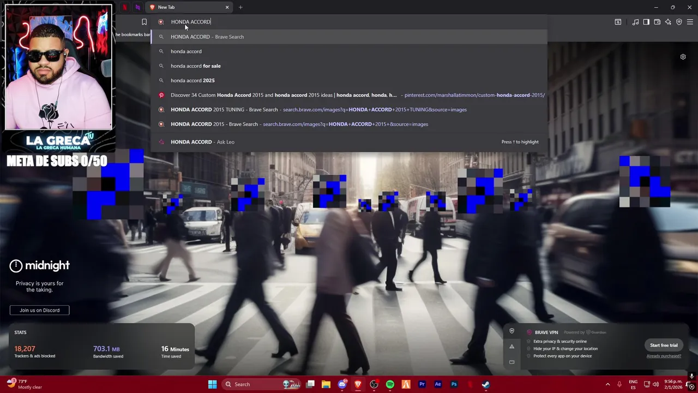Open OBS Studio from taskbar
698x393 pixels.
pos(374,384)
